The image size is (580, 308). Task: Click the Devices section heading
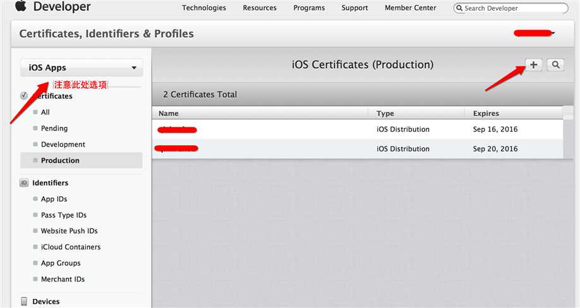[46, 301]
